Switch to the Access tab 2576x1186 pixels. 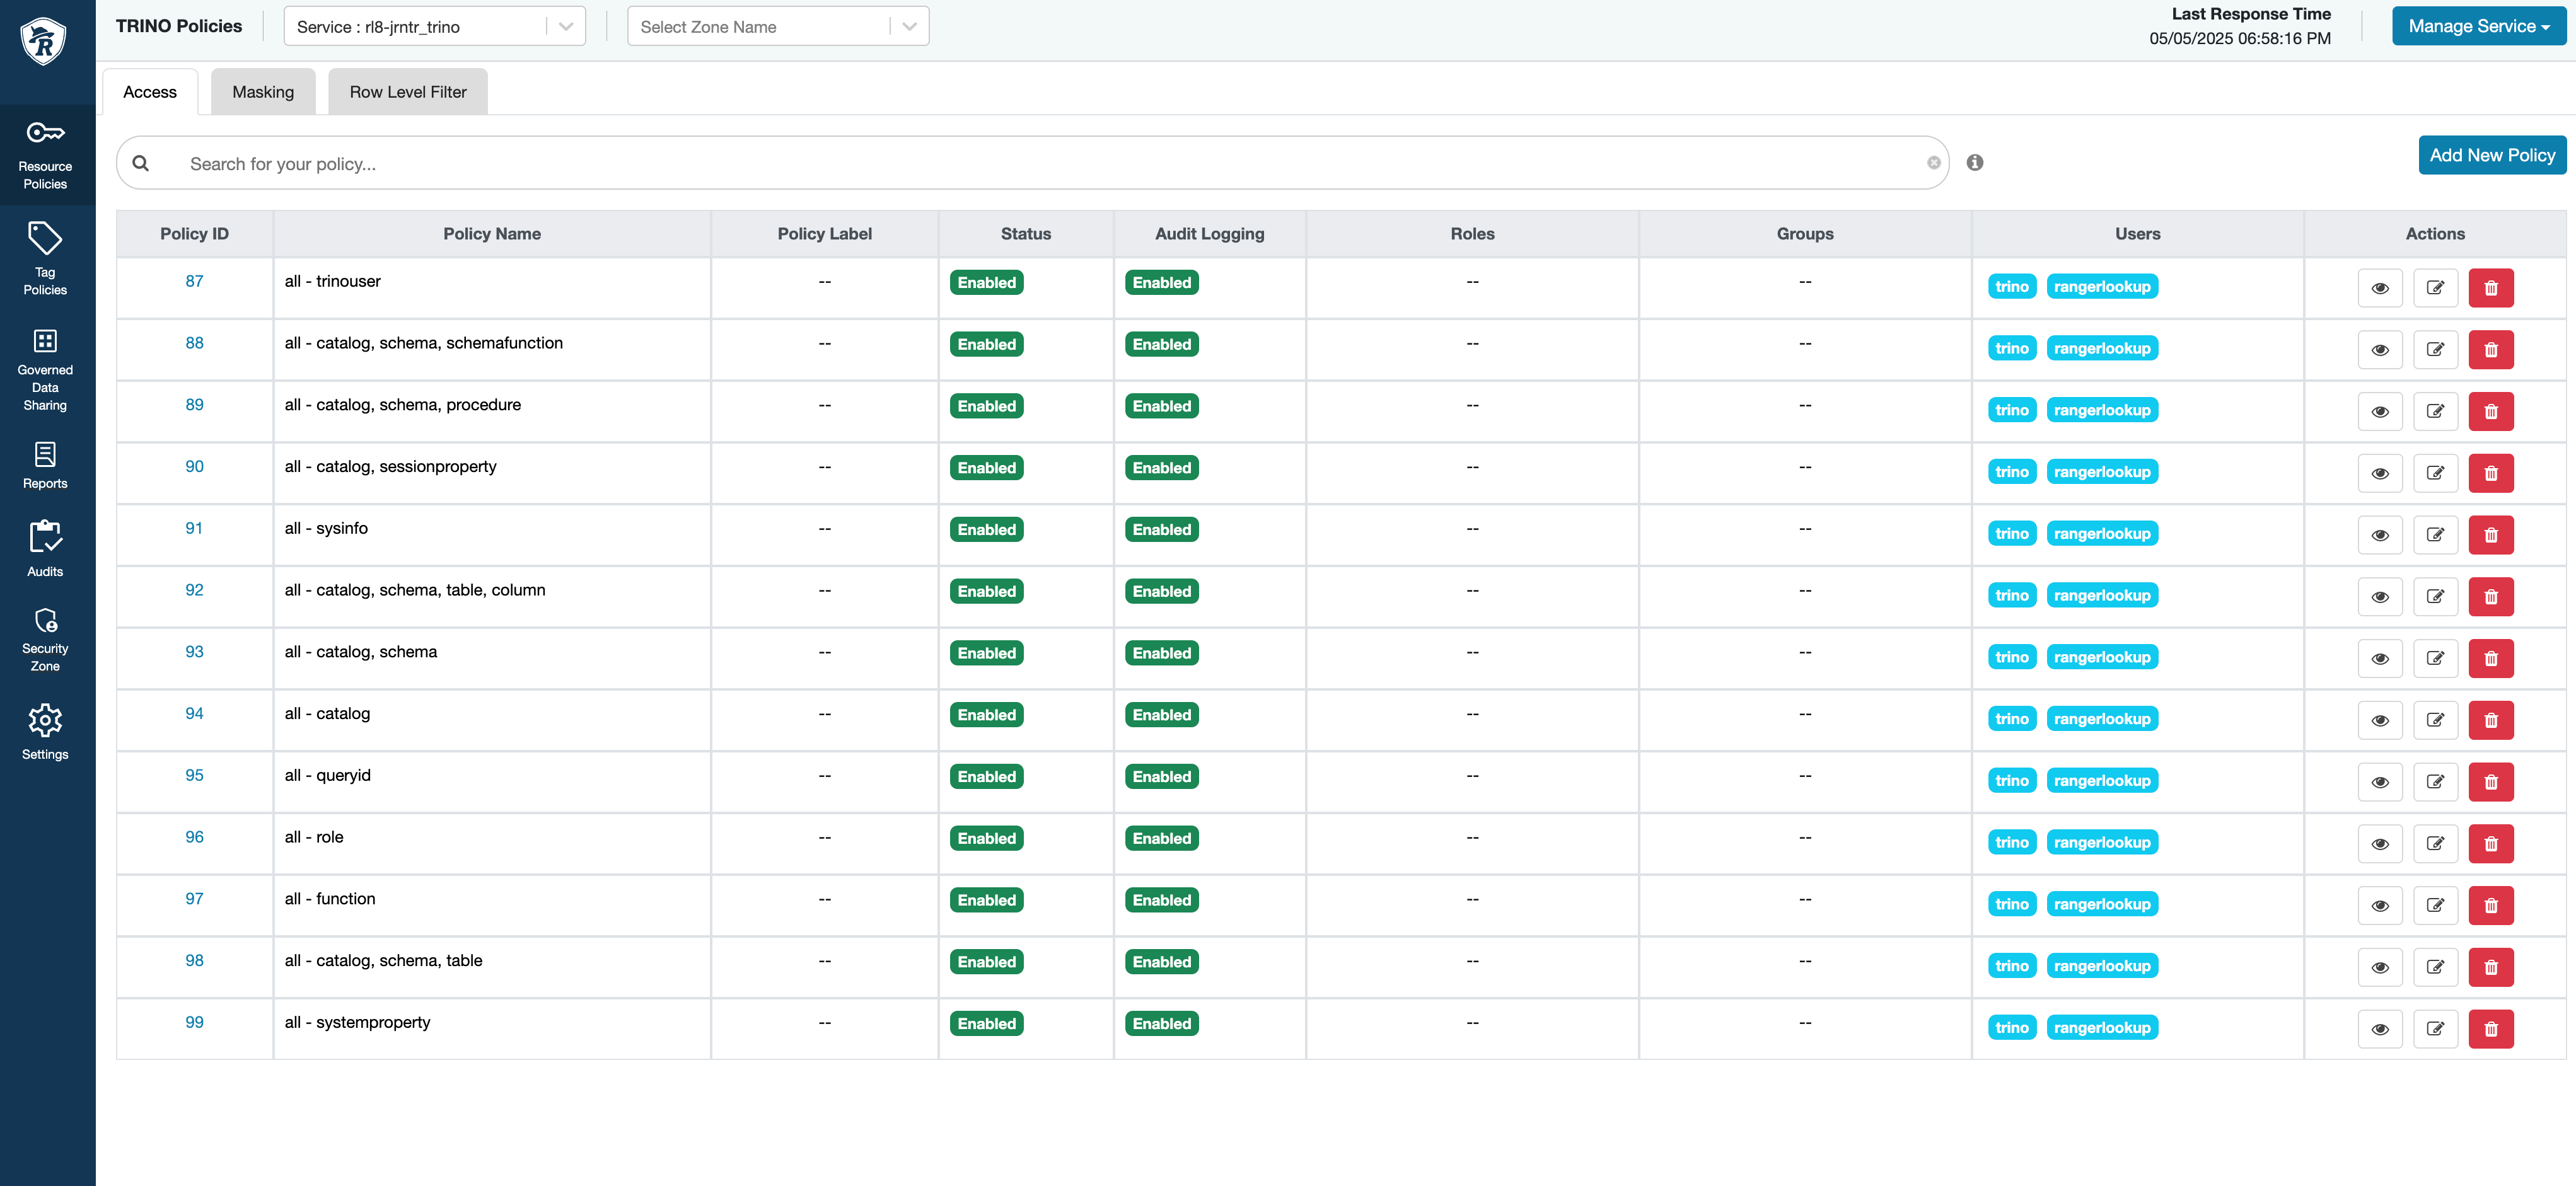coord(150,92)
